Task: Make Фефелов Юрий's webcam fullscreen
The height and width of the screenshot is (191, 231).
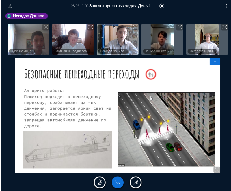Action: click(224, 27)
